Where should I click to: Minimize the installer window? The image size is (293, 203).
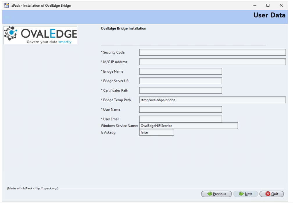pyautogui.click(x=255, y=6)
